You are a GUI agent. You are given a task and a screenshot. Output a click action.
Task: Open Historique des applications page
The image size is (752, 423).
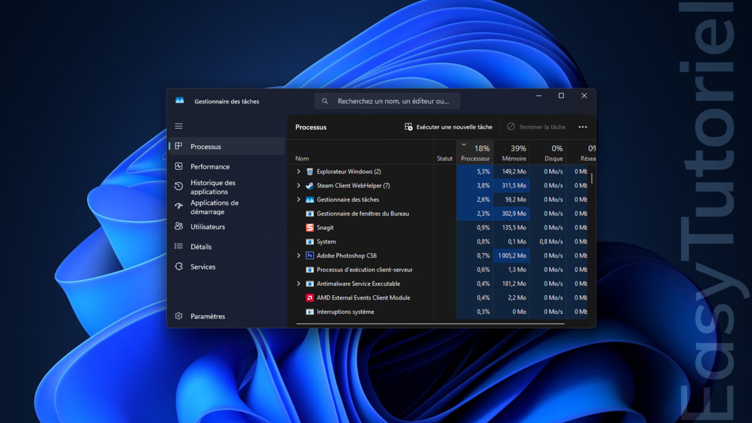click(227, 187)
